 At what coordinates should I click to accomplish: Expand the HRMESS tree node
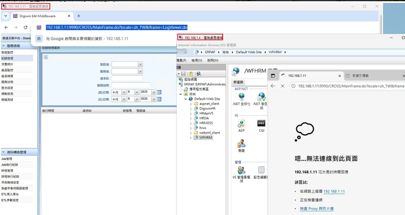tap(190, 123)
